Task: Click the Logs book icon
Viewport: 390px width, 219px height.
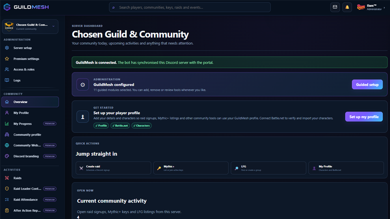Action: (x=7, y=80)
